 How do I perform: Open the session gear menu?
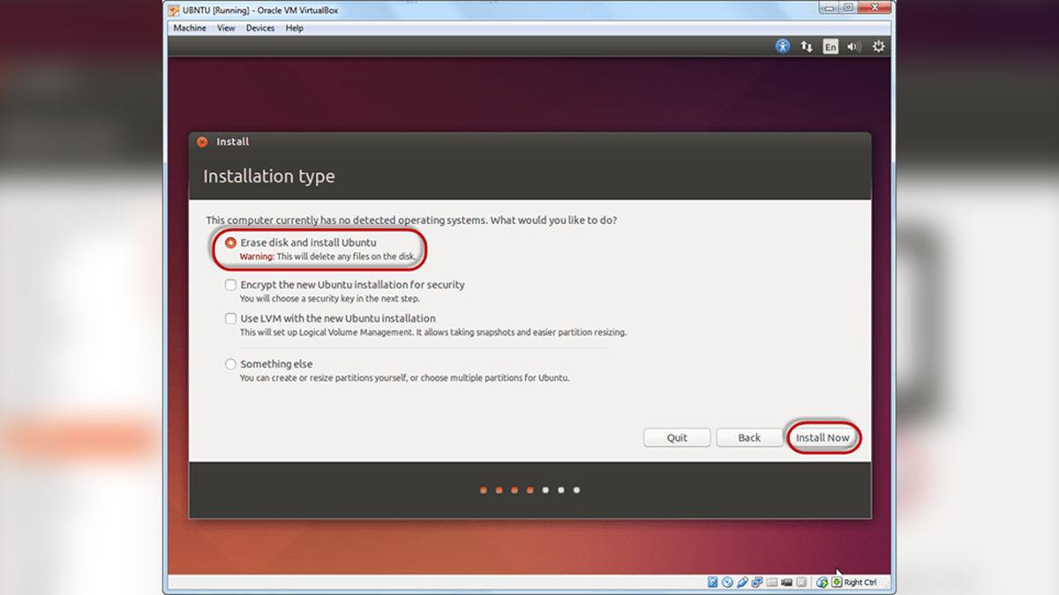877,46
